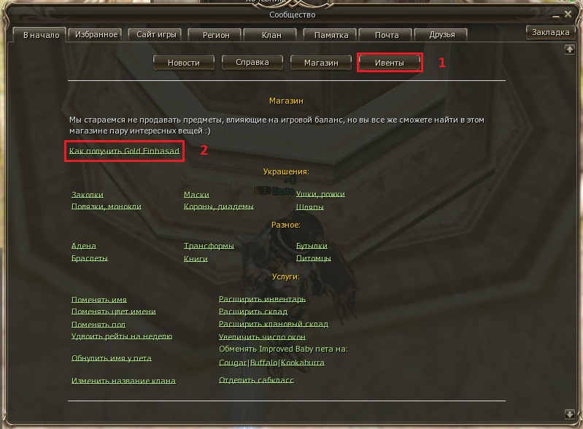Viewport: 583px width, 429px height.
Task: Open the Маски decorations link
Action: 196,195
